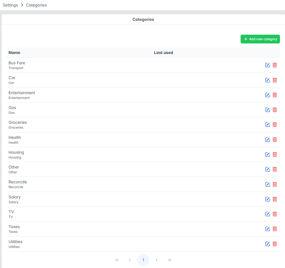Viewport: 285px width, 268px height.
Task: Jump to first page of pagination
Action: (x=117, y=260)
